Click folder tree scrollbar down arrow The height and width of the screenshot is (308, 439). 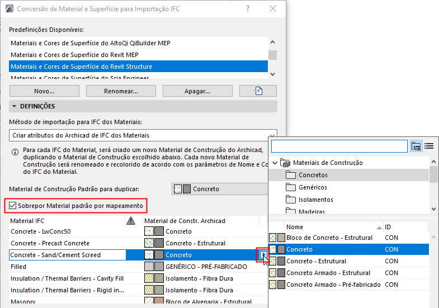point(433,209)
